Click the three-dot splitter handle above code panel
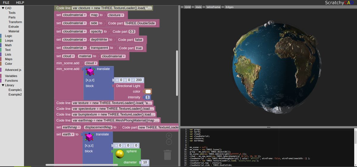Image resolution: width=357 pixels, height=167 pixels. point(268,127)
